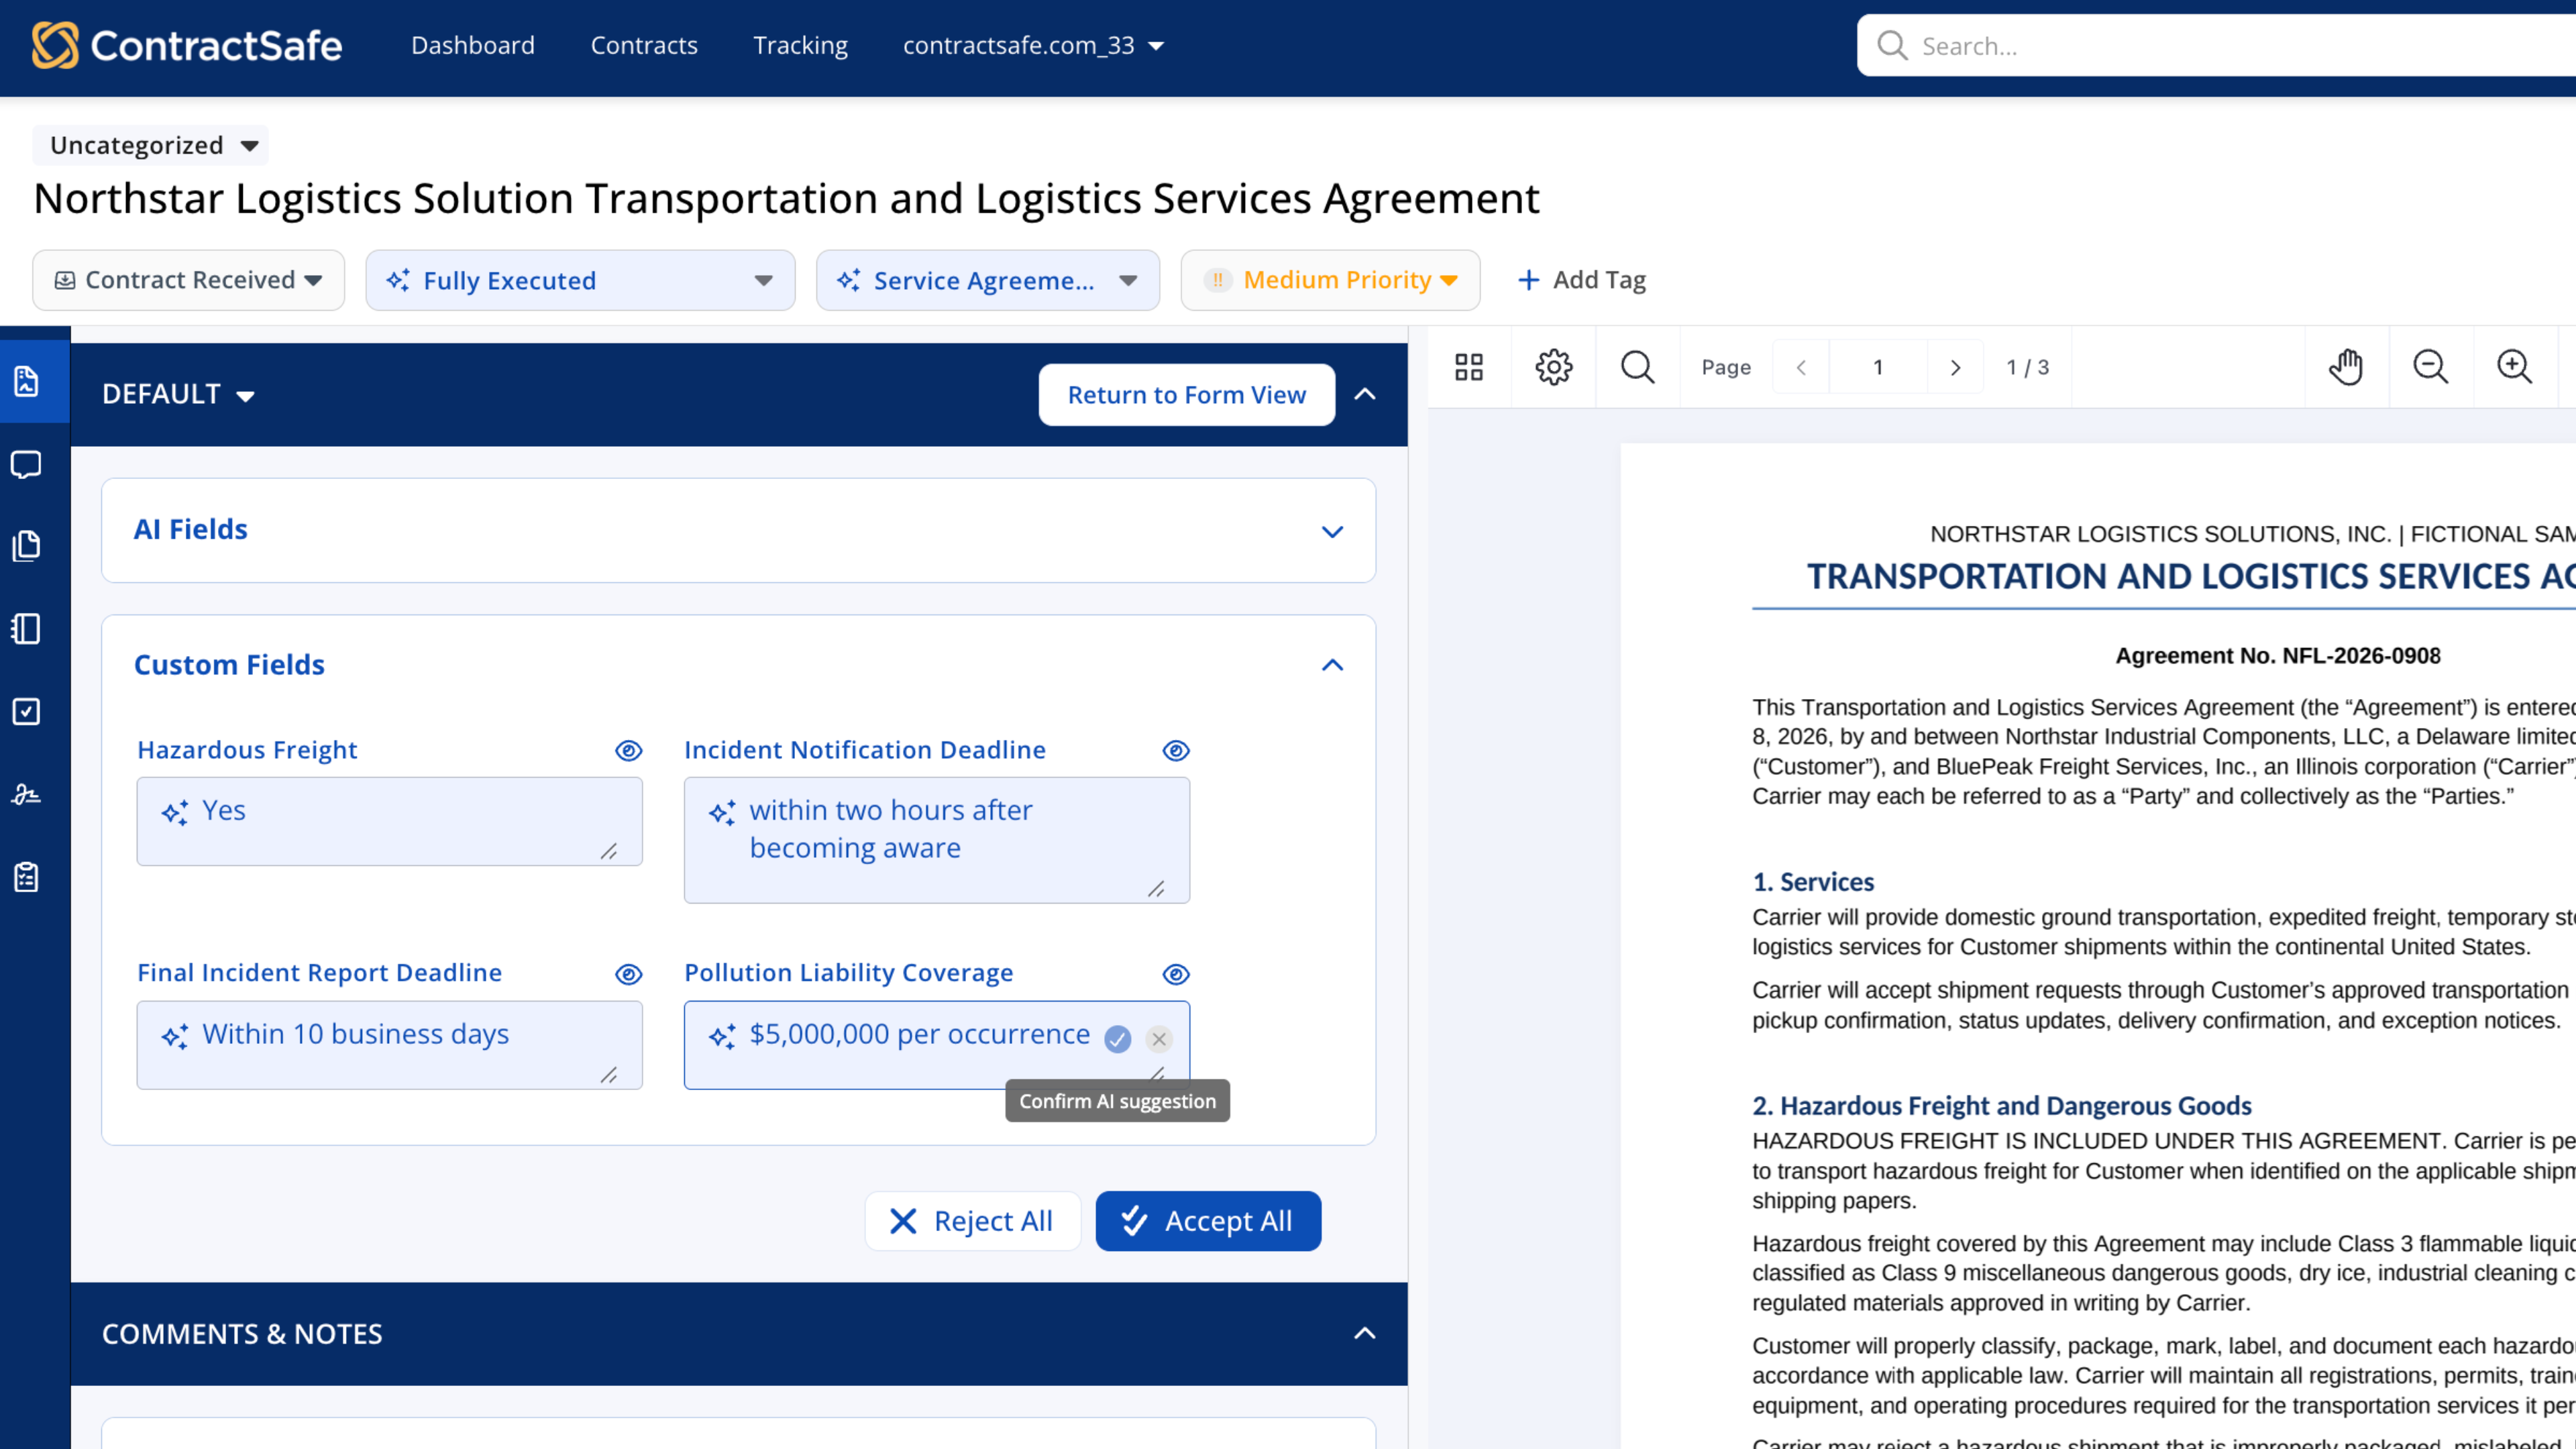Open the signature sidebar icon

[26, 794]
